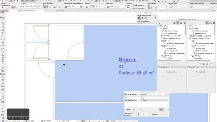Screen dimensions: 217x122
Task: Select the Circle/Arc tool
Action: click(x=3, y=96)
